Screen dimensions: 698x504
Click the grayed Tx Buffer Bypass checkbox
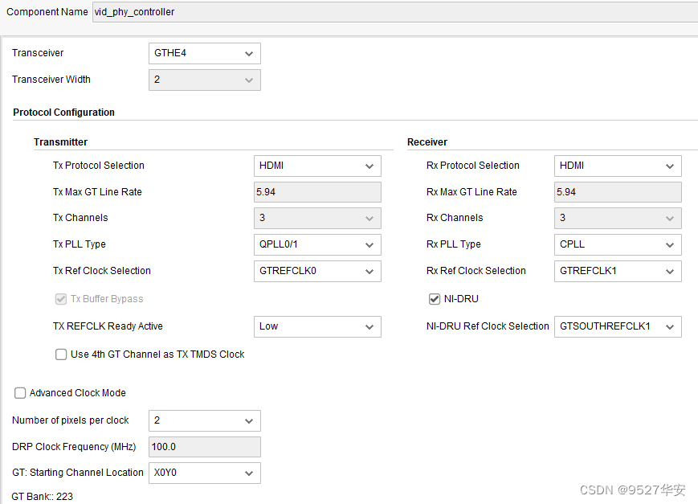pos(60,298)
